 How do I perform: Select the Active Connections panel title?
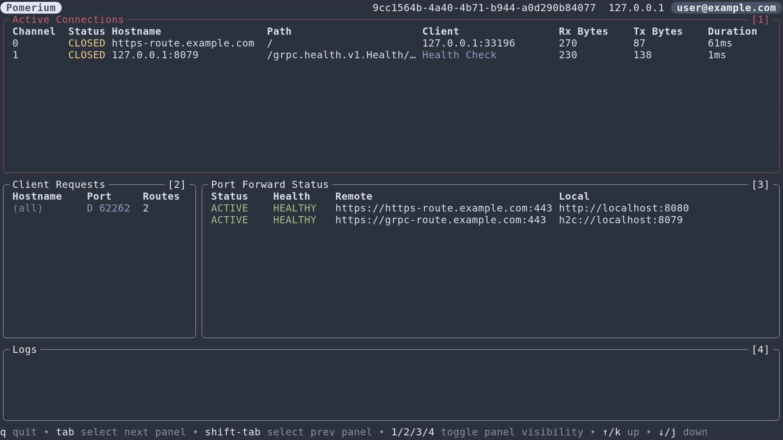pos(68,20)
